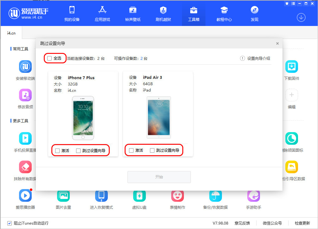Open 表情制作 tool icon
The width and height of the screenshot is (318, 229).
(x=178, y=196)
